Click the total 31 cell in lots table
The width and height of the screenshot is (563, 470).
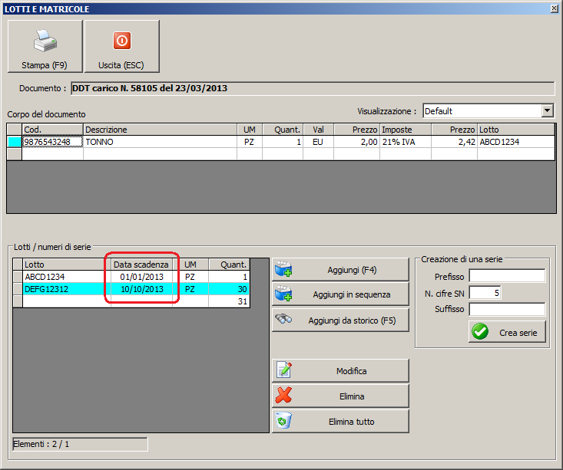tap(229, 301)
